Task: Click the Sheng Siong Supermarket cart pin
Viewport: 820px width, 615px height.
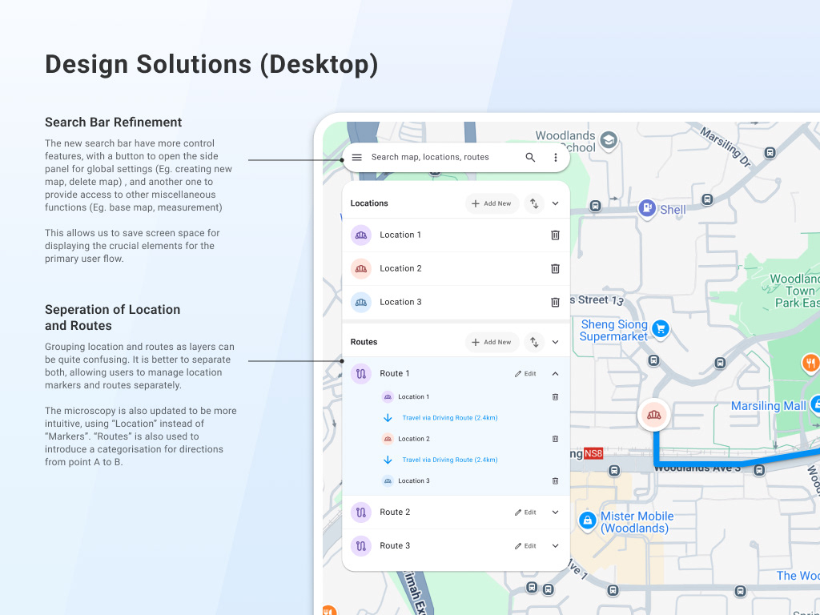Action: click(661, 329)
